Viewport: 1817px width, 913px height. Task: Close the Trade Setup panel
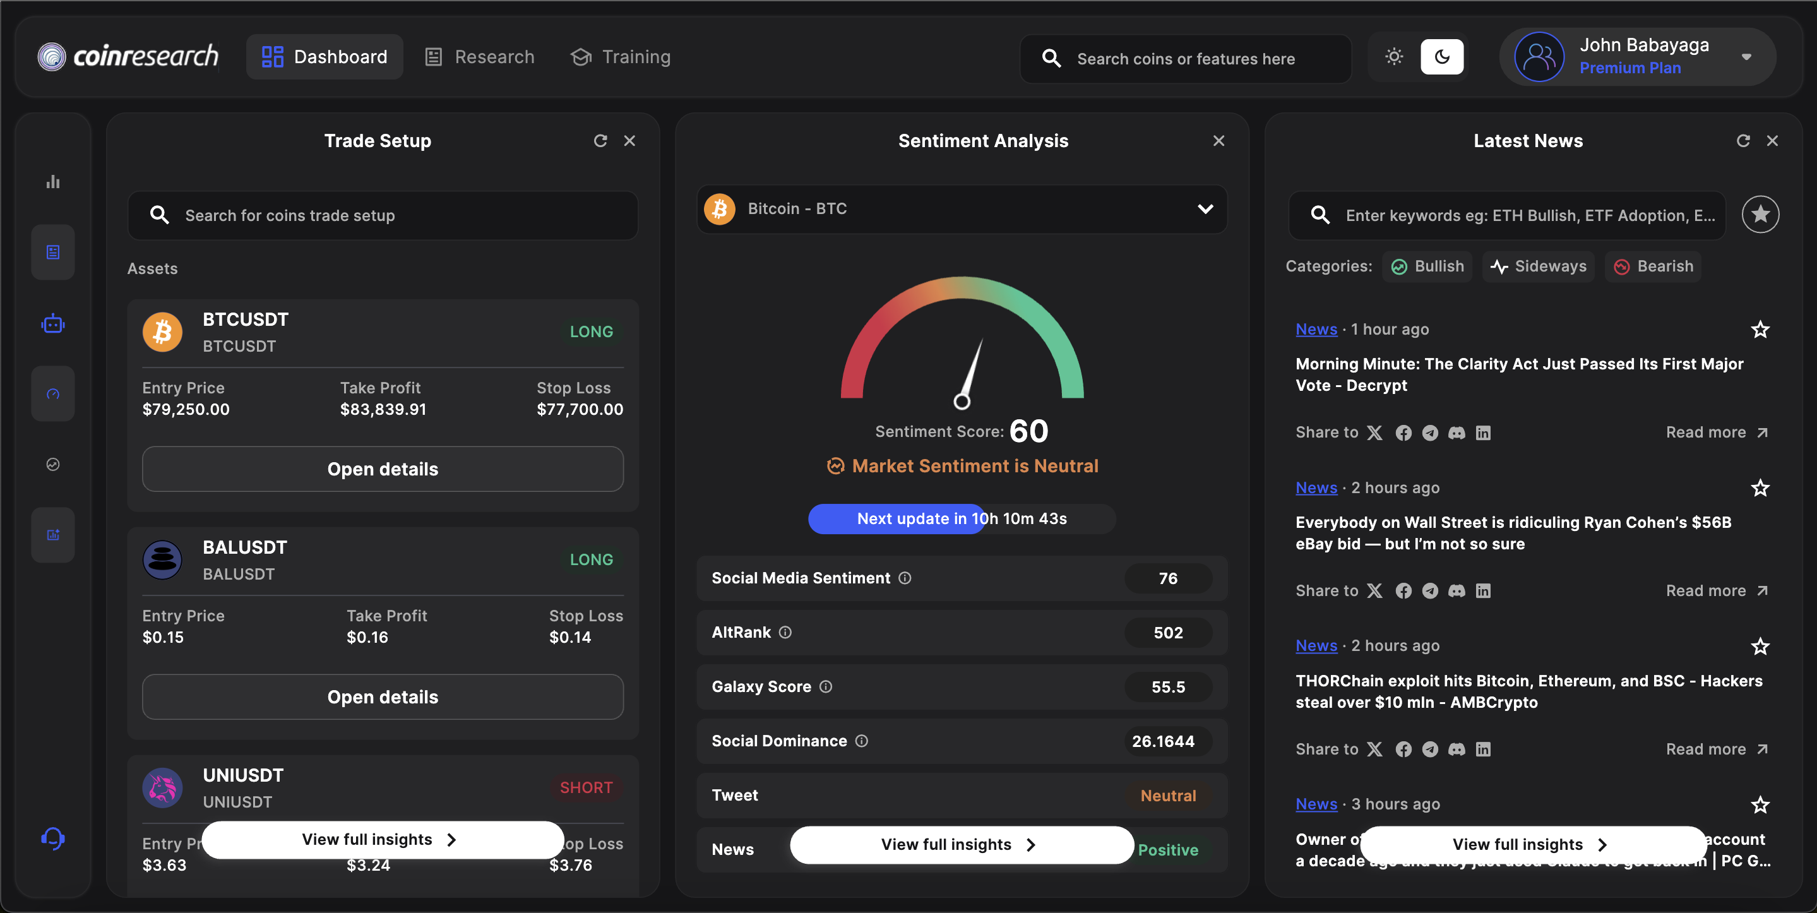(x=630, y=141)
